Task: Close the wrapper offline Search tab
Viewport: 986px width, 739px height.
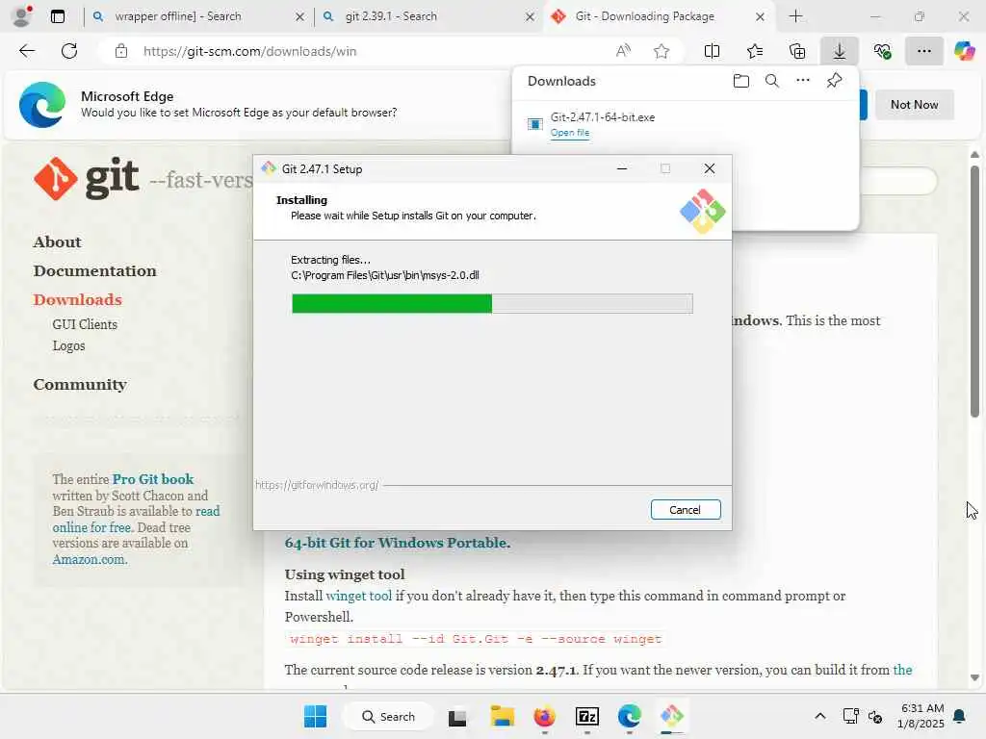Action: point(300,17)
